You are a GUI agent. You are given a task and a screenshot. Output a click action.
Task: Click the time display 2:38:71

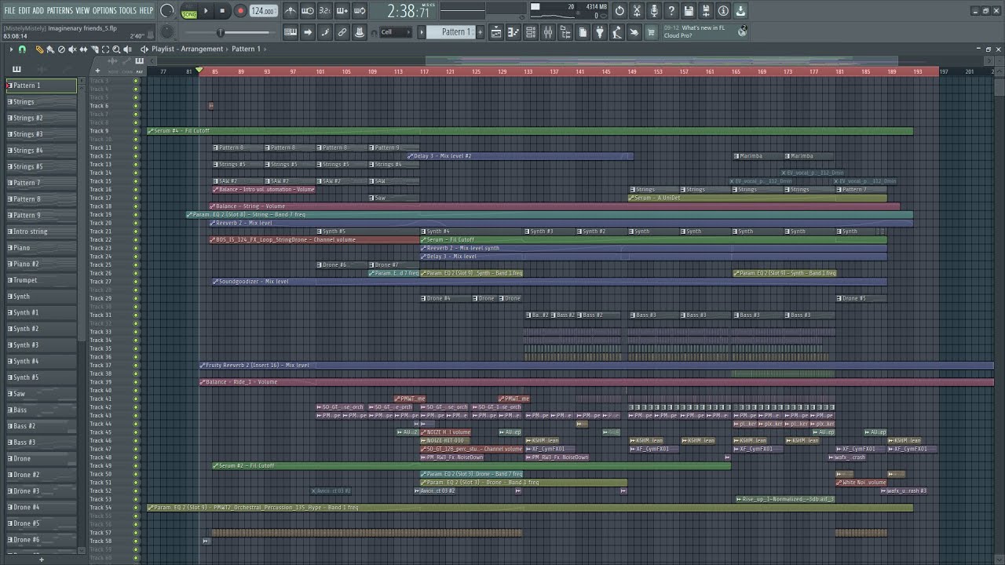tap(408, 12)
